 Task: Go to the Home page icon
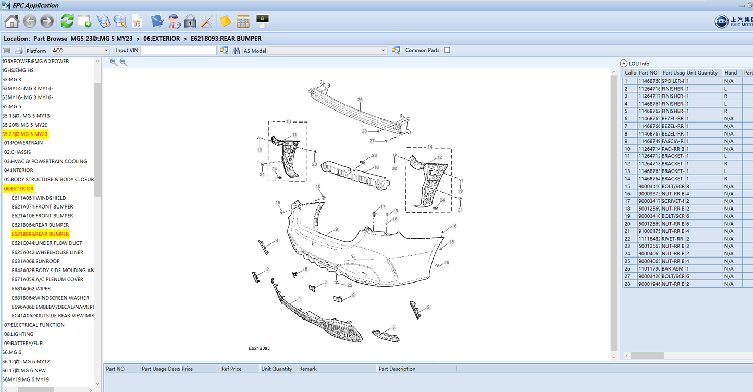[x=12, y=21]
